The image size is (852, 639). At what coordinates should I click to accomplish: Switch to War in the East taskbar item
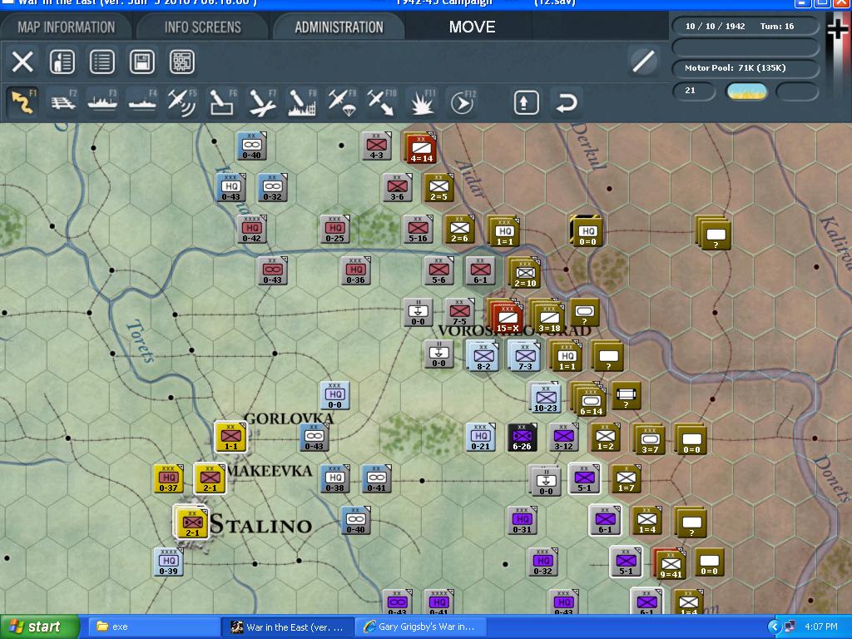[x=288, y=627]
